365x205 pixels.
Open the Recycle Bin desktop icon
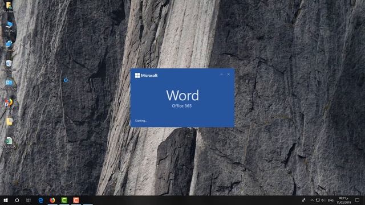[x=9, y=65]
